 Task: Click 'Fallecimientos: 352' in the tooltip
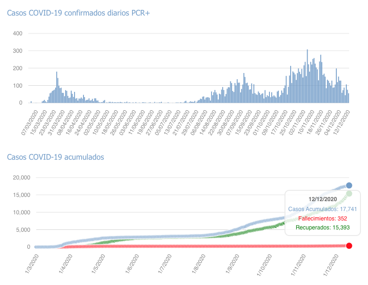pos(323,218)
